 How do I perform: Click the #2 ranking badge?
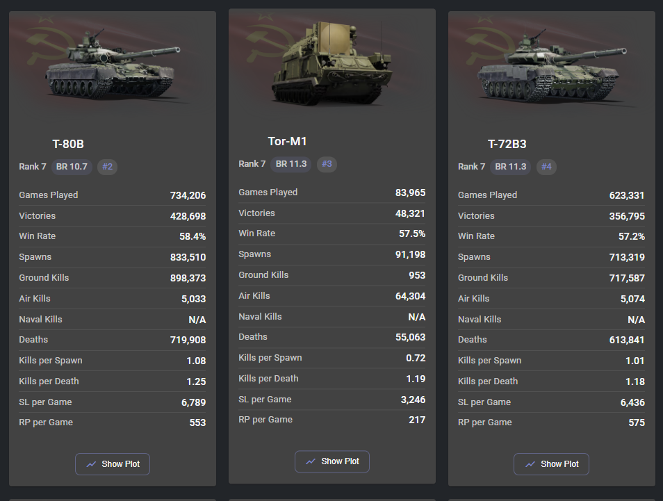[108, 167]
